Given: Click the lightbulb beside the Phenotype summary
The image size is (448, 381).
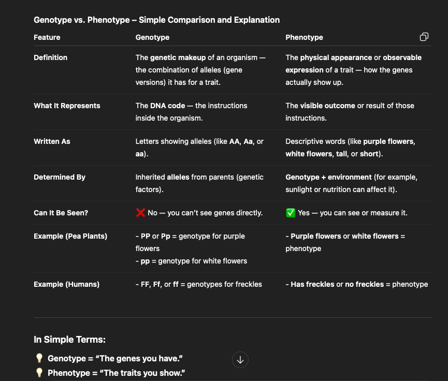Looking at the screenshot, I should click(x=39, y=373).
